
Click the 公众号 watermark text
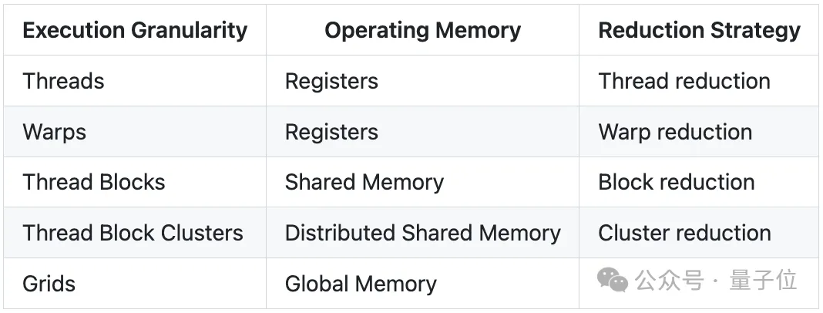click(669, 281)
